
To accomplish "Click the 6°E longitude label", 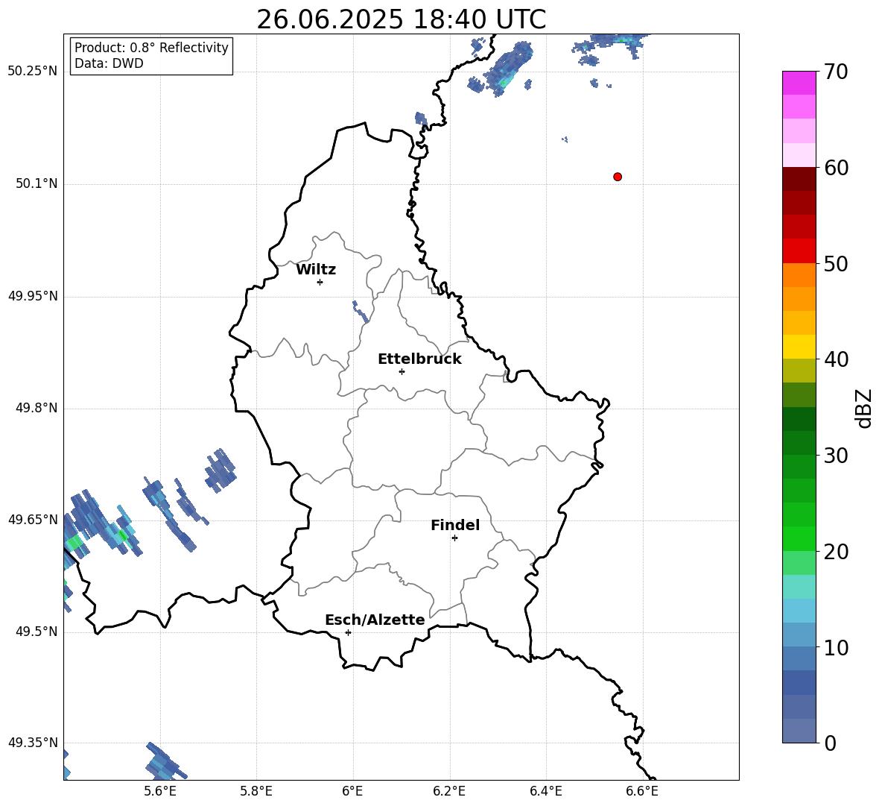I will [x=352, y=791].
